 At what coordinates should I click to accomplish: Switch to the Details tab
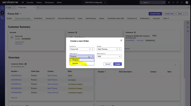9,18
